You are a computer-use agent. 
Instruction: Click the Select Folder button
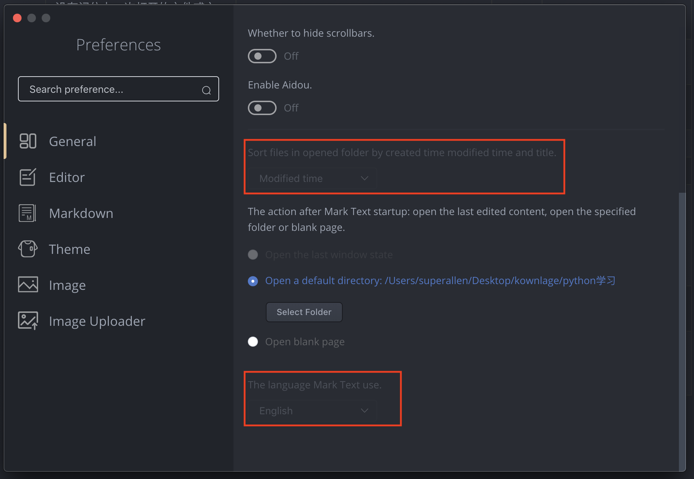[x=304, y=312]
